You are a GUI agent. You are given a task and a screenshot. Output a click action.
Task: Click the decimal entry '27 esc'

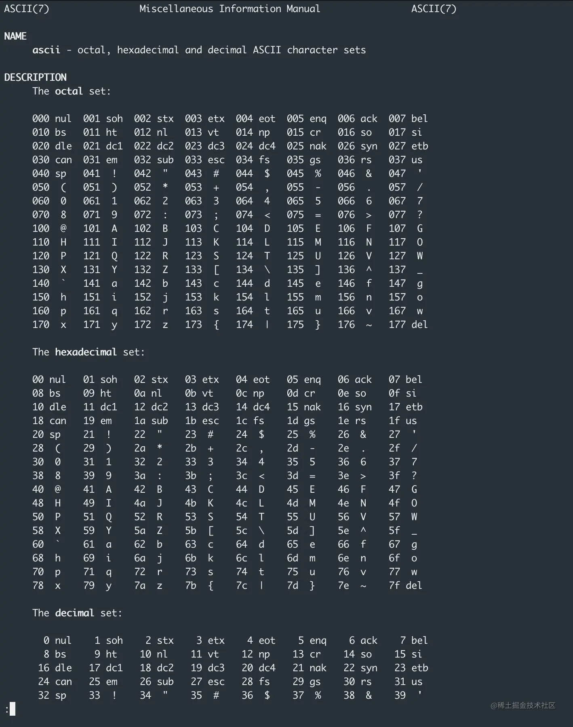(x=207, y=682)
